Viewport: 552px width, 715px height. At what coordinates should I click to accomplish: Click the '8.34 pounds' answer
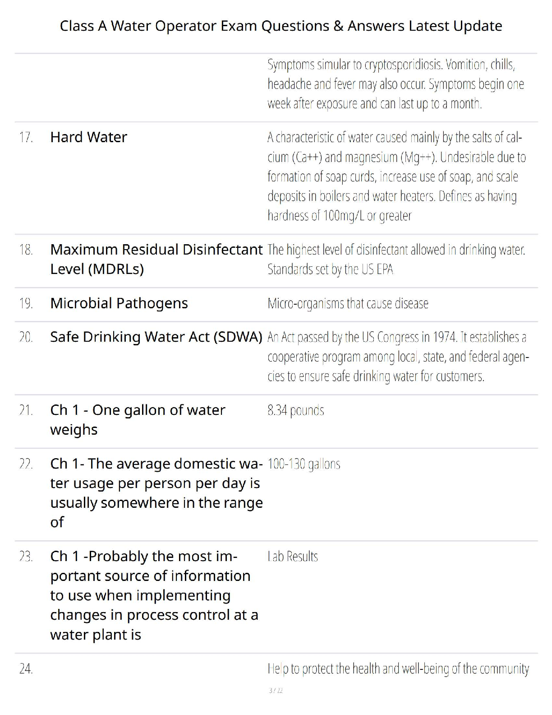[x=296, y=410]
